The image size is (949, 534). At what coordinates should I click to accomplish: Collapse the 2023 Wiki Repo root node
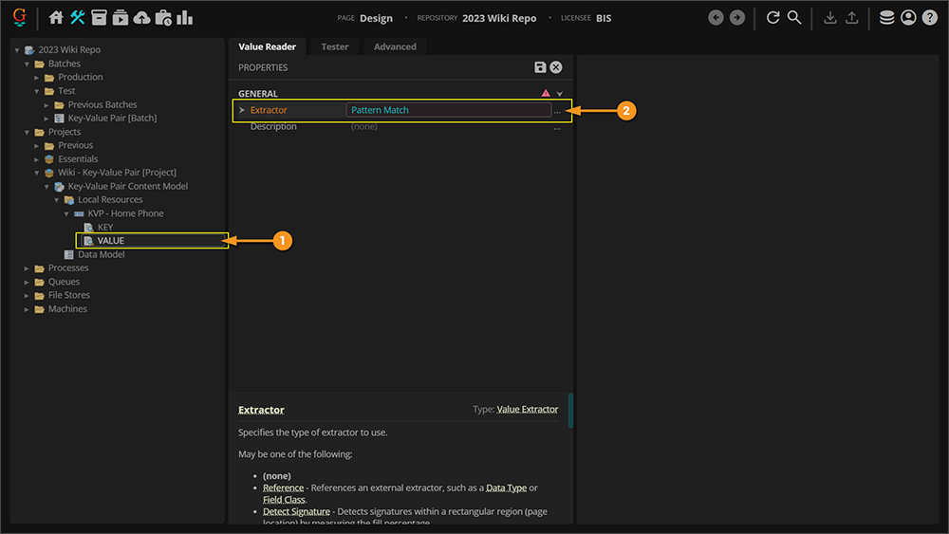tap(17, 50)
